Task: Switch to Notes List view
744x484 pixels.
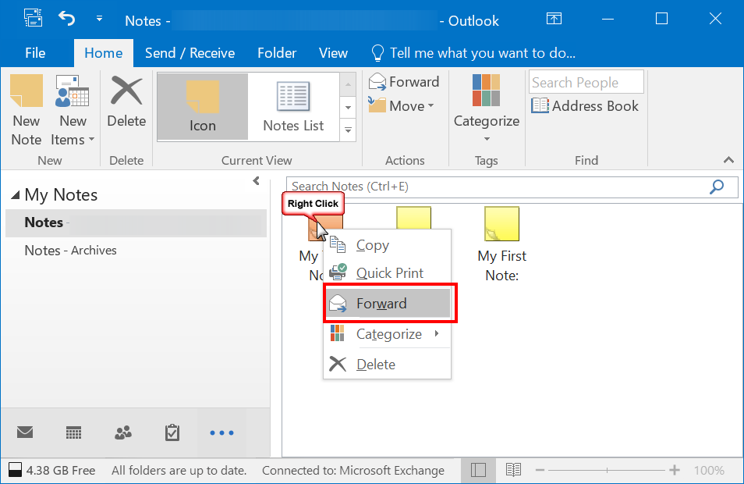Action: point(293,107)
